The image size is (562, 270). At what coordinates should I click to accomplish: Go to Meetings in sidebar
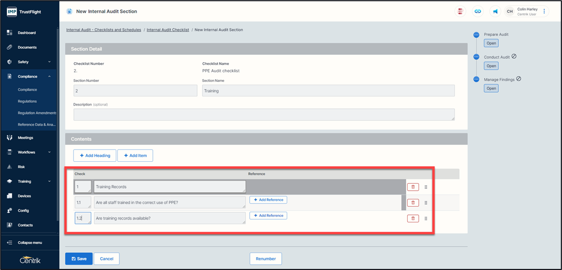coord(25,138)
